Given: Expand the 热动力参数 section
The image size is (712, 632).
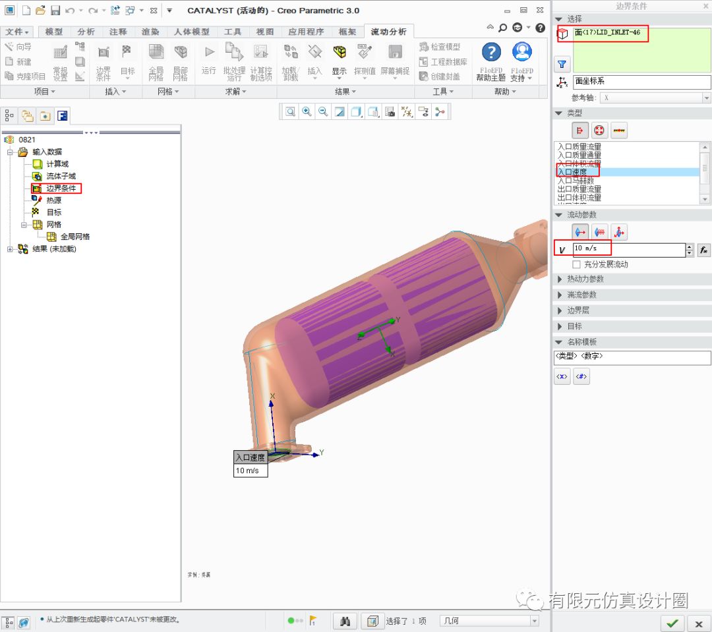Looking at the screenshot, I should pos(585,279).
